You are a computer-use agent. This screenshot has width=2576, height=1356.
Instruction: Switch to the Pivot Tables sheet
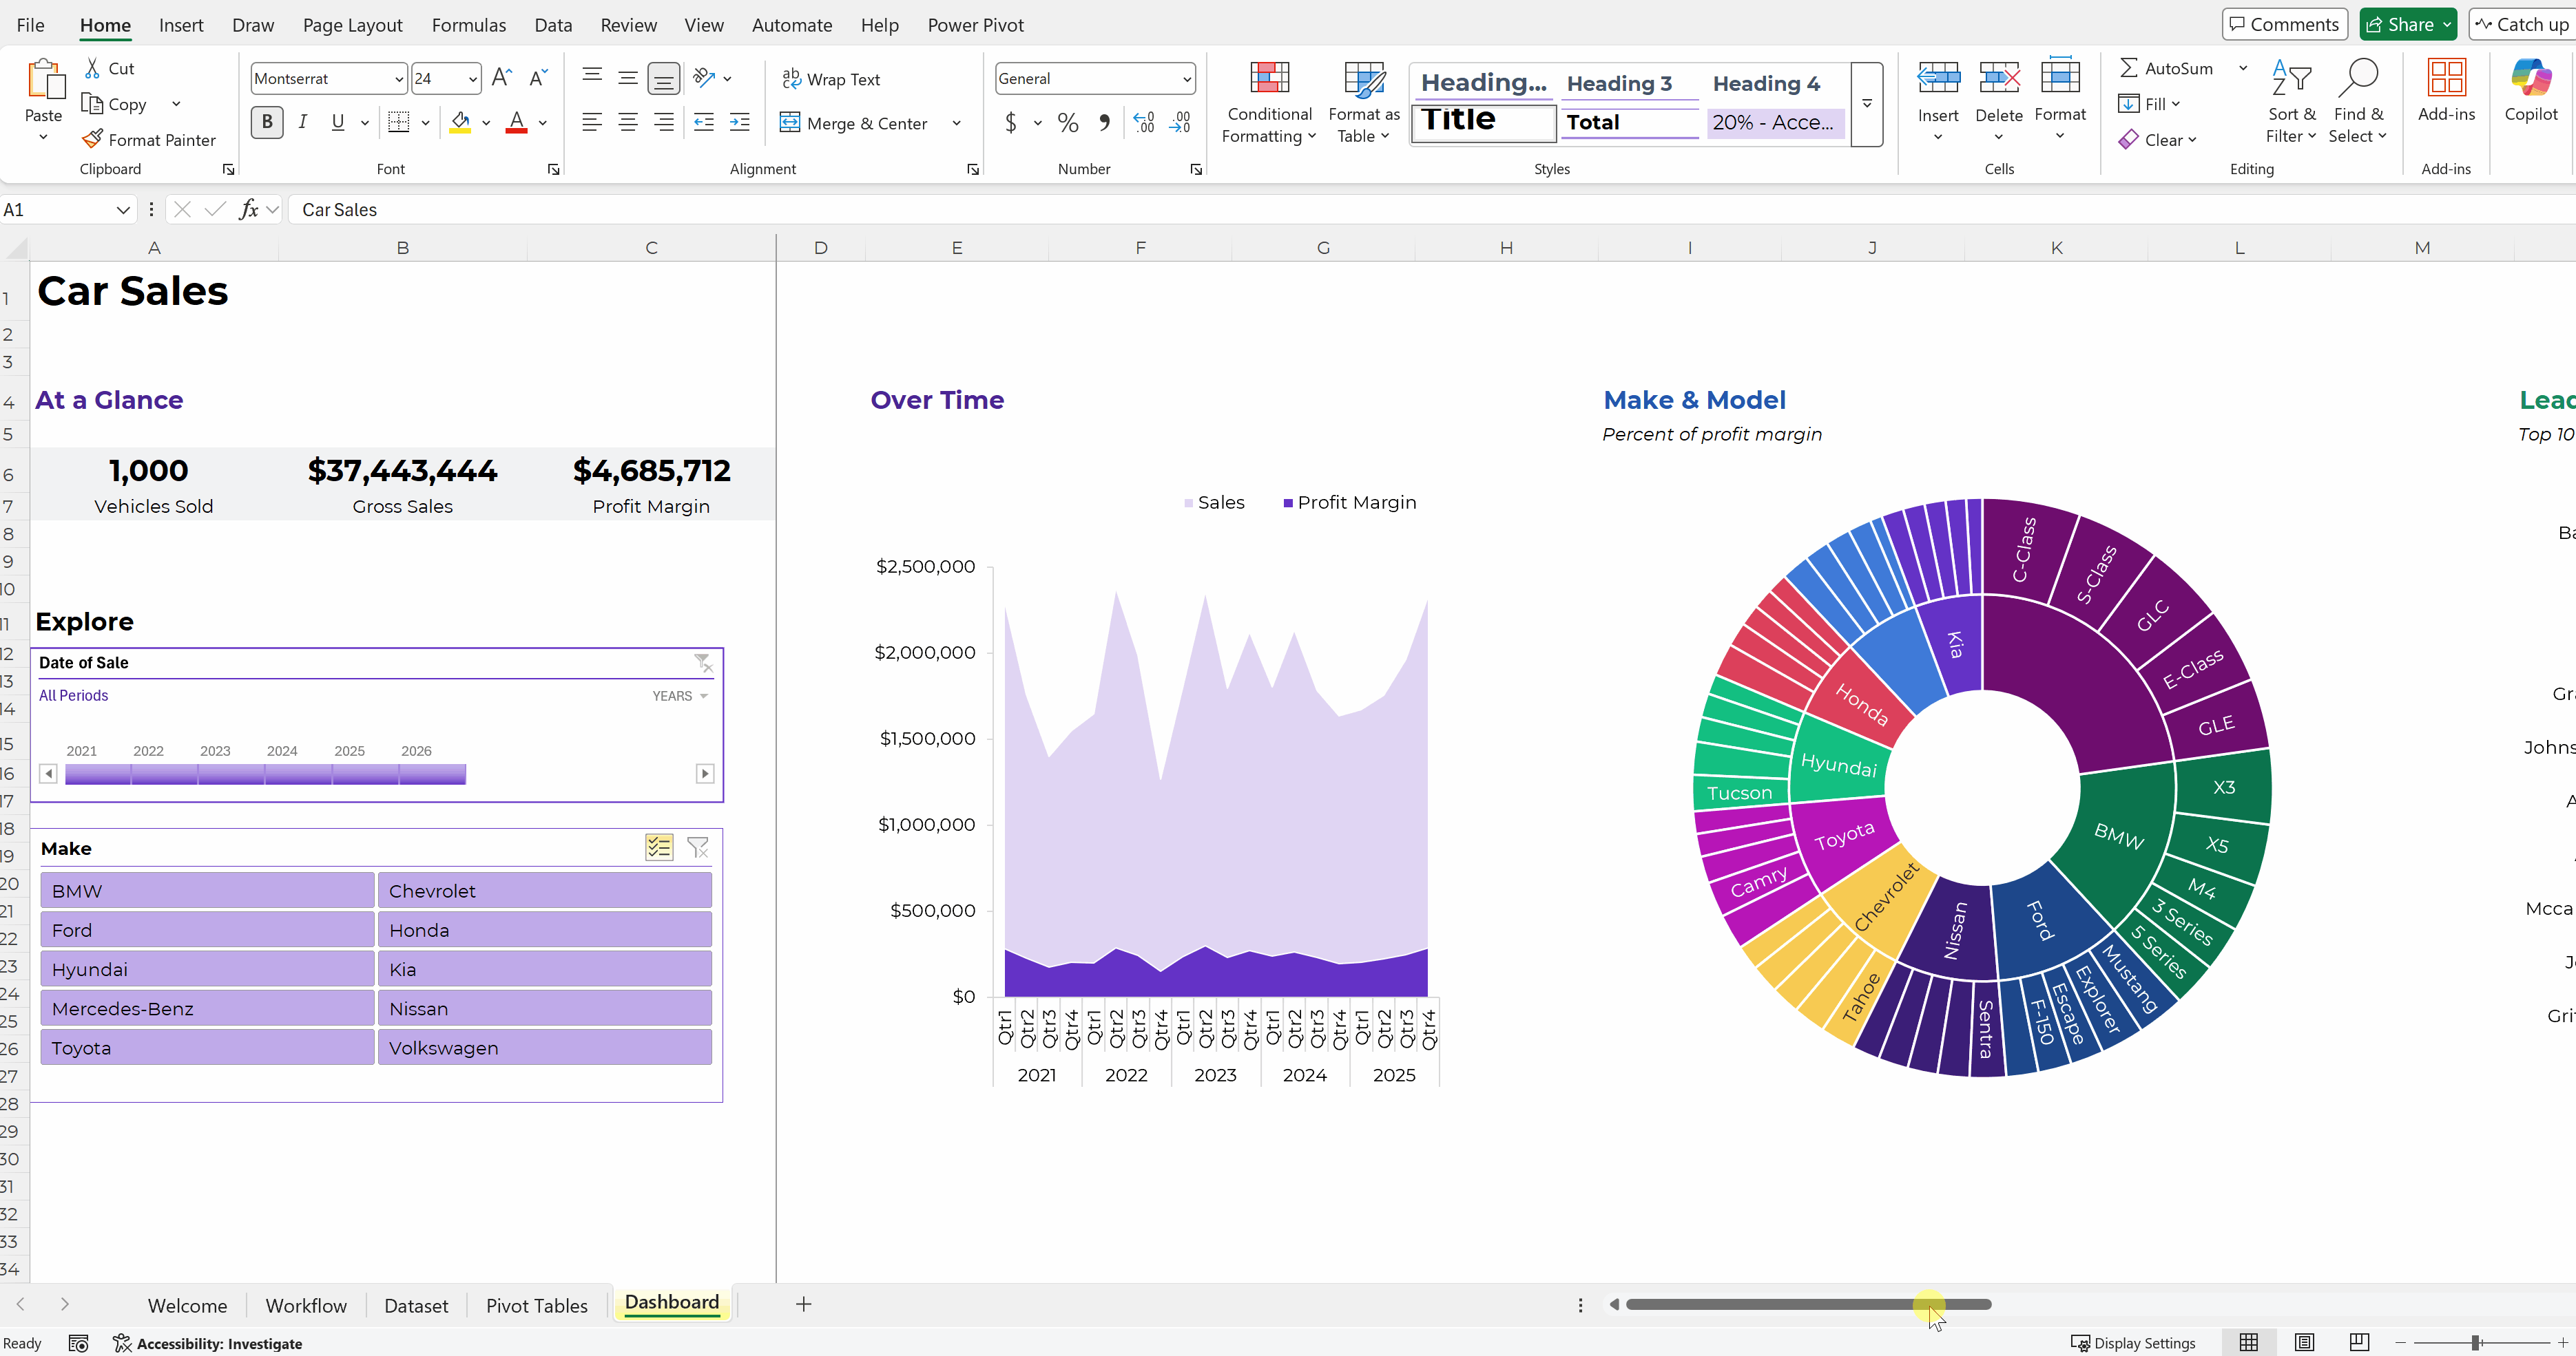[537, 1306]
